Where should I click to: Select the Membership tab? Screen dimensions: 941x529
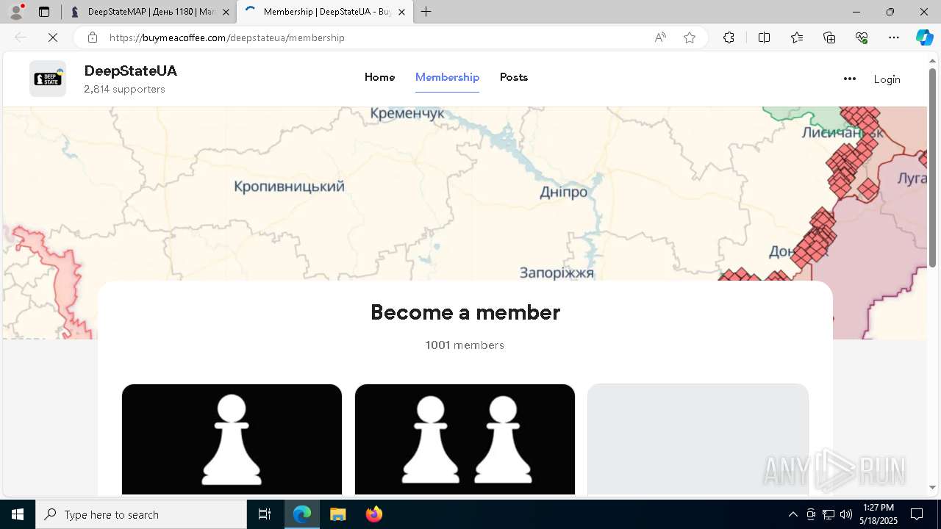point(447,77)
